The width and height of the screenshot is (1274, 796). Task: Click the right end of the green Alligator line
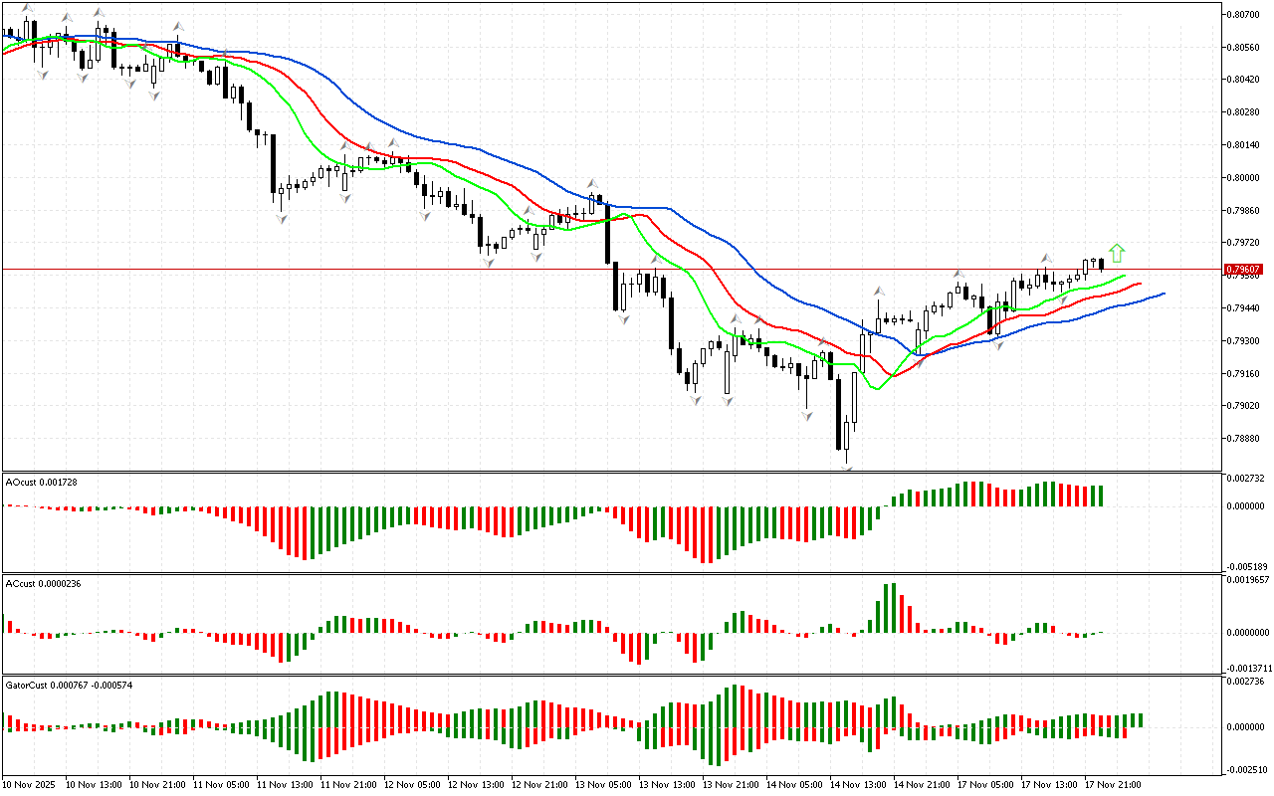pyautogui.click(x=1124, y=276)
